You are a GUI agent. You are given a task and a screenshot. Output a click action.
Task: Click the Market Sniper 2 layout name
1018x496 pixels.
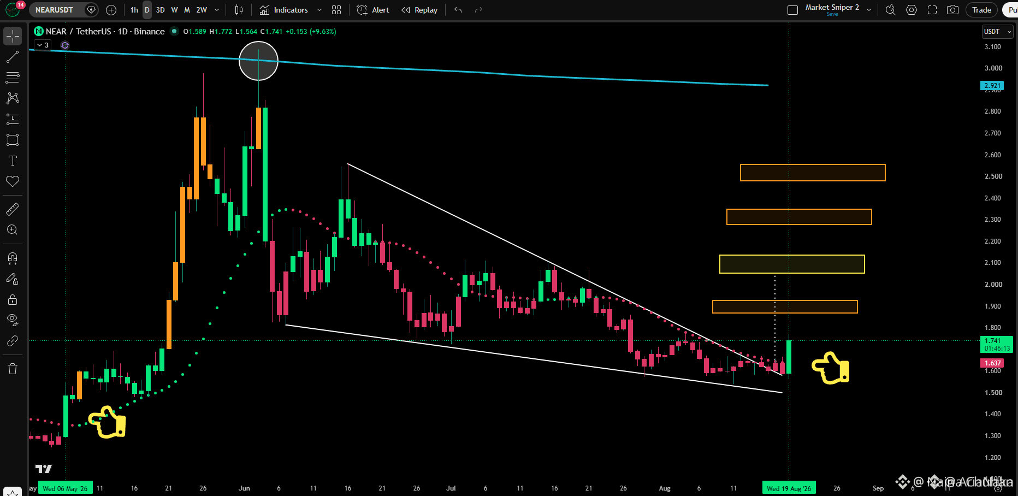832,7
